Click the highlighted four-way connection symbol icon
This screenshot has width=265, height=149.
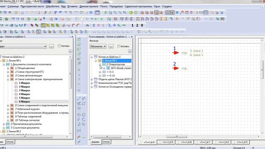pyautogui.click(x=43, y=25)
